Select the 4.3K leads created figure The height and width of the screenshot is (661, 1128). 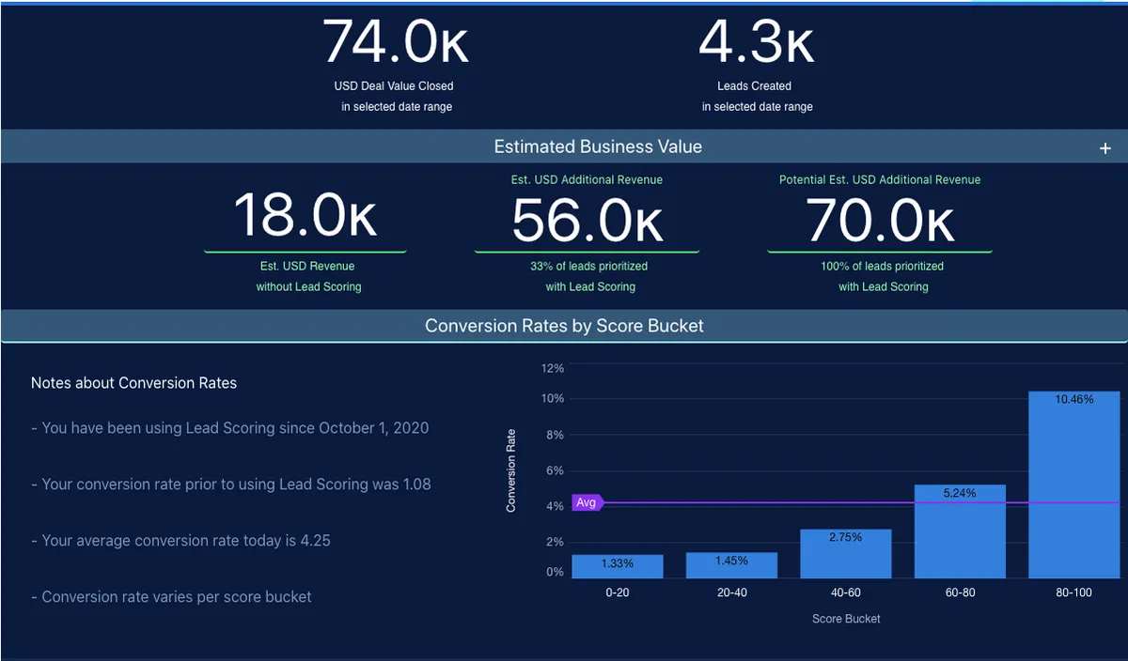(757, 42)
